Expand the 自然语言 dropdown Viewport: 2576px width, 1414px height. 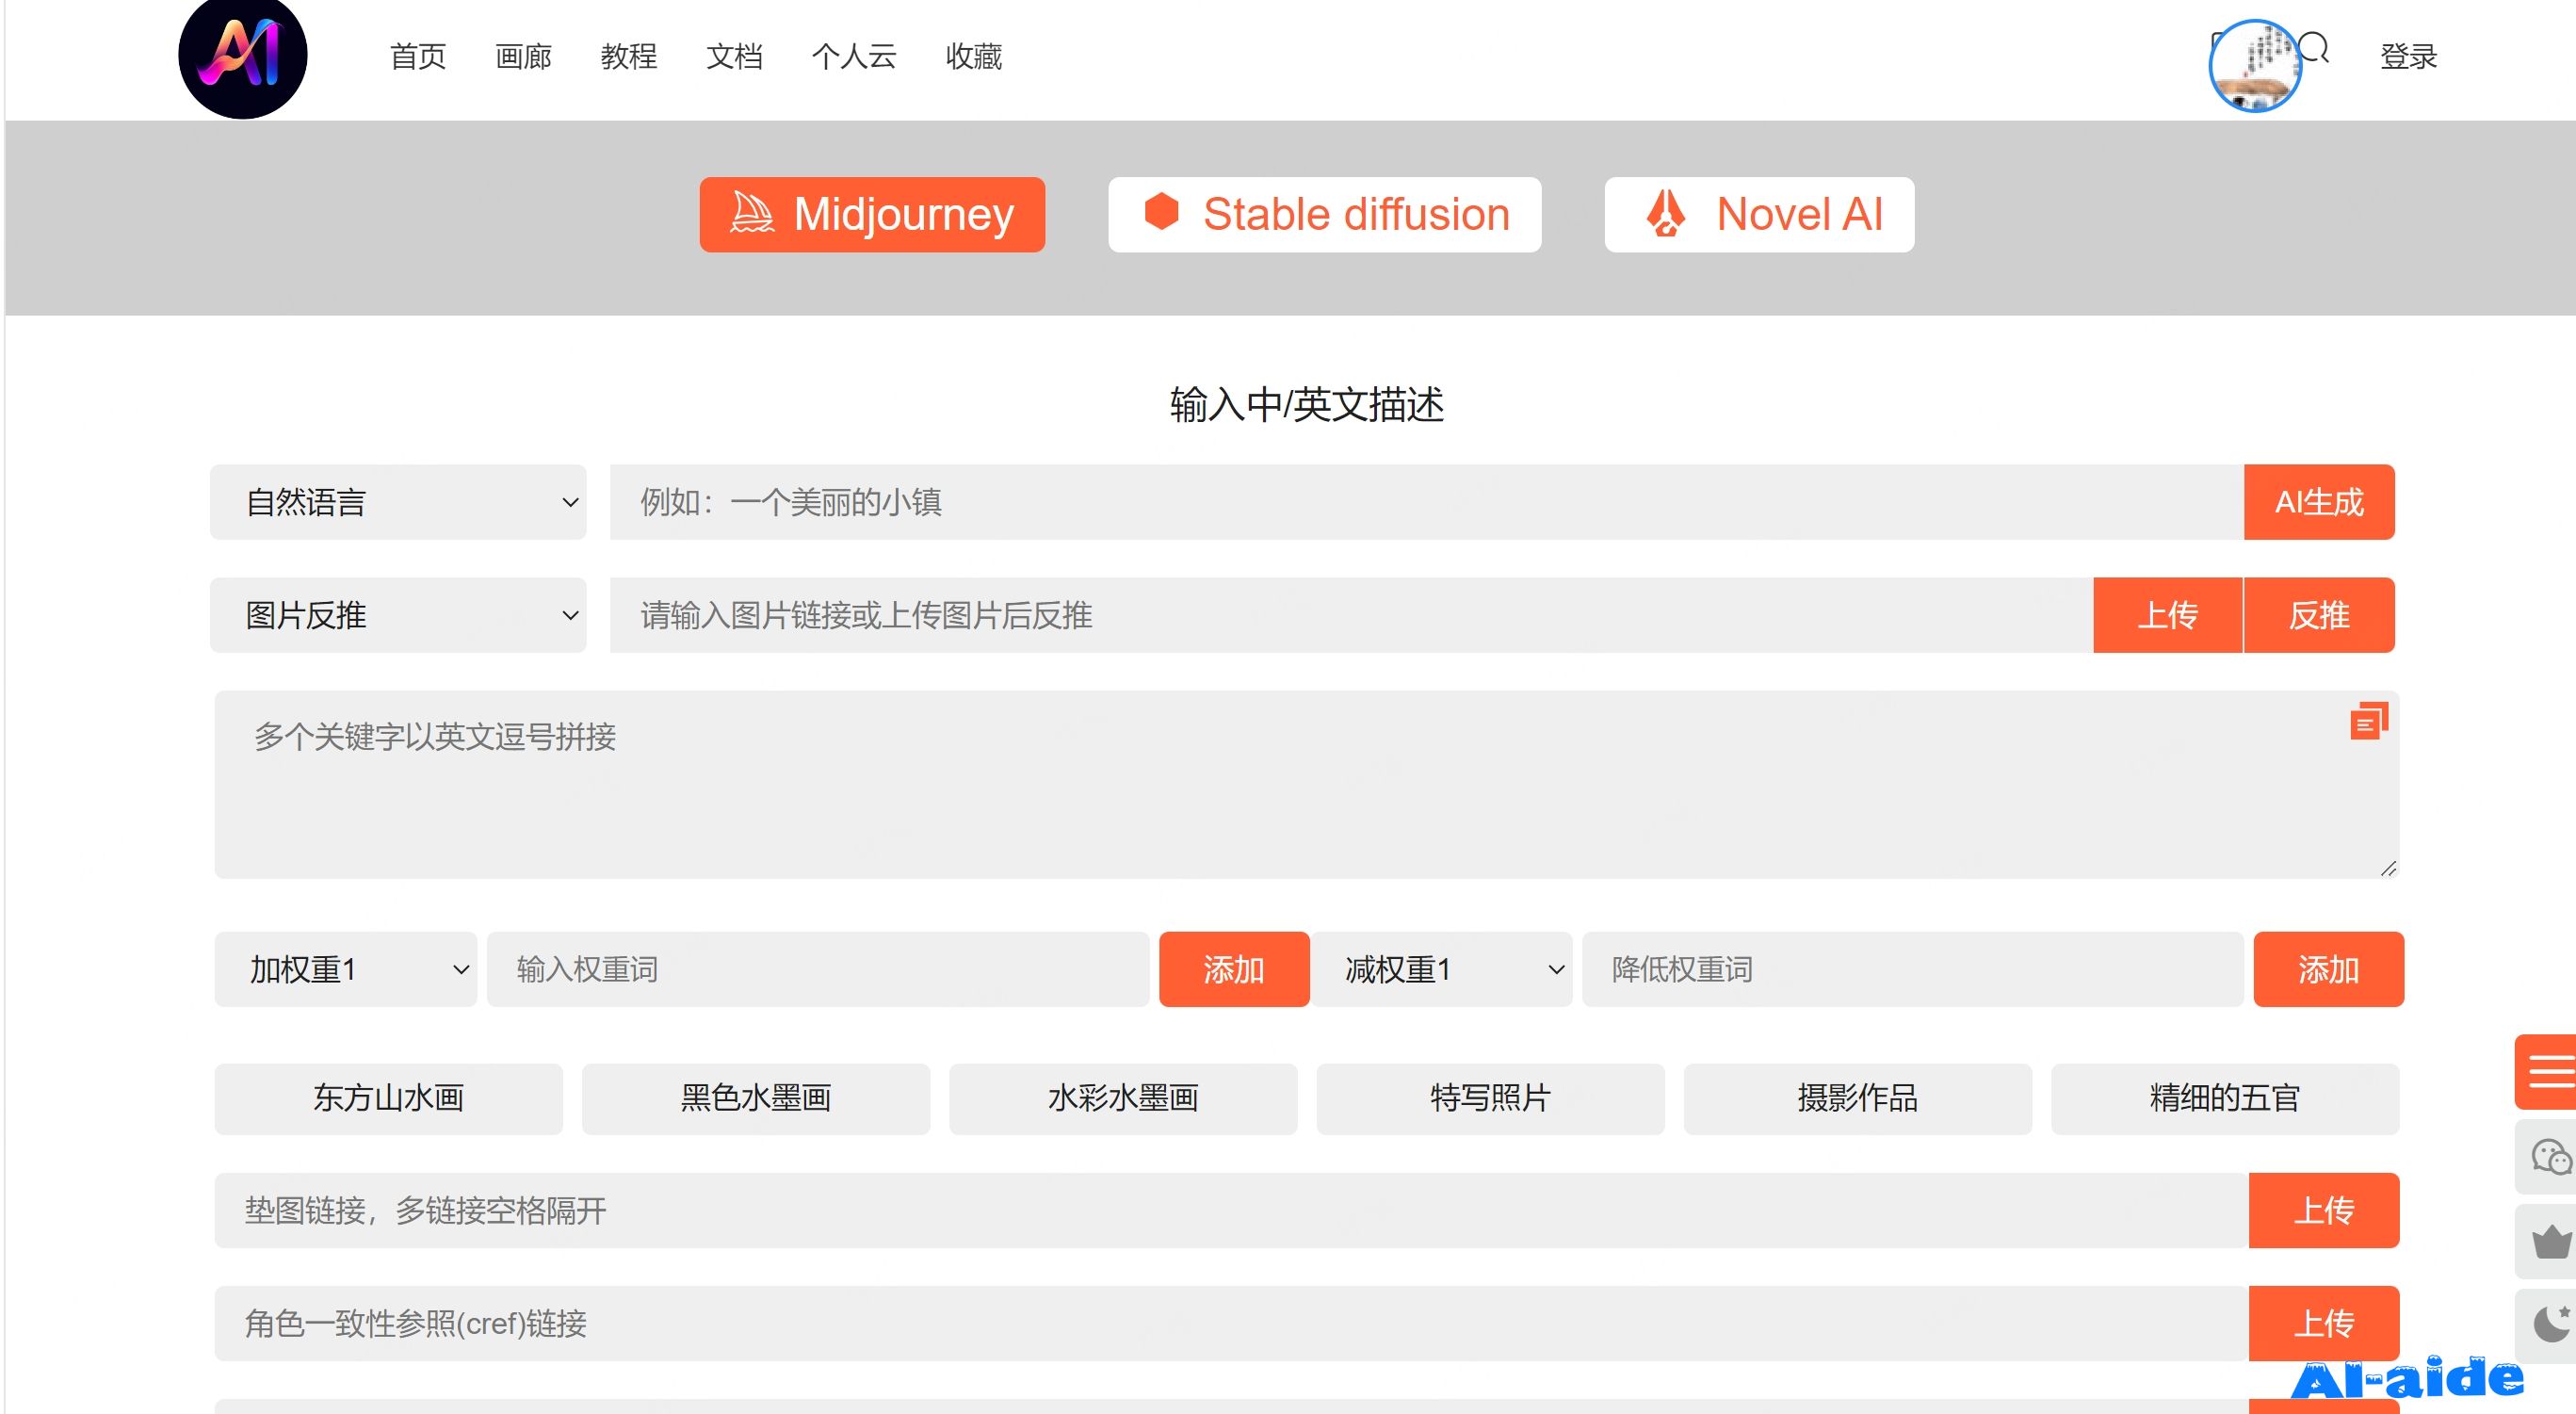pos(398,502)
